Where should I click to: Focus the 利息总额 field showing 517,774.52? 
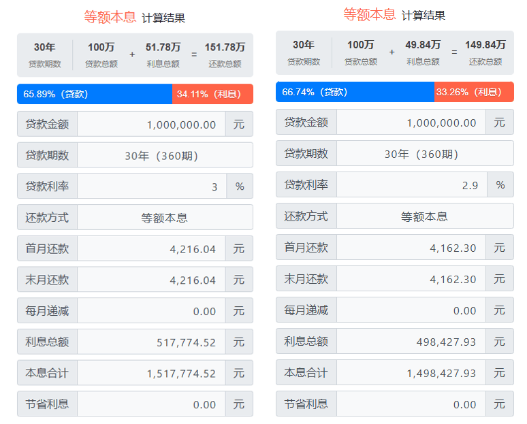click(x=151, y=342)
